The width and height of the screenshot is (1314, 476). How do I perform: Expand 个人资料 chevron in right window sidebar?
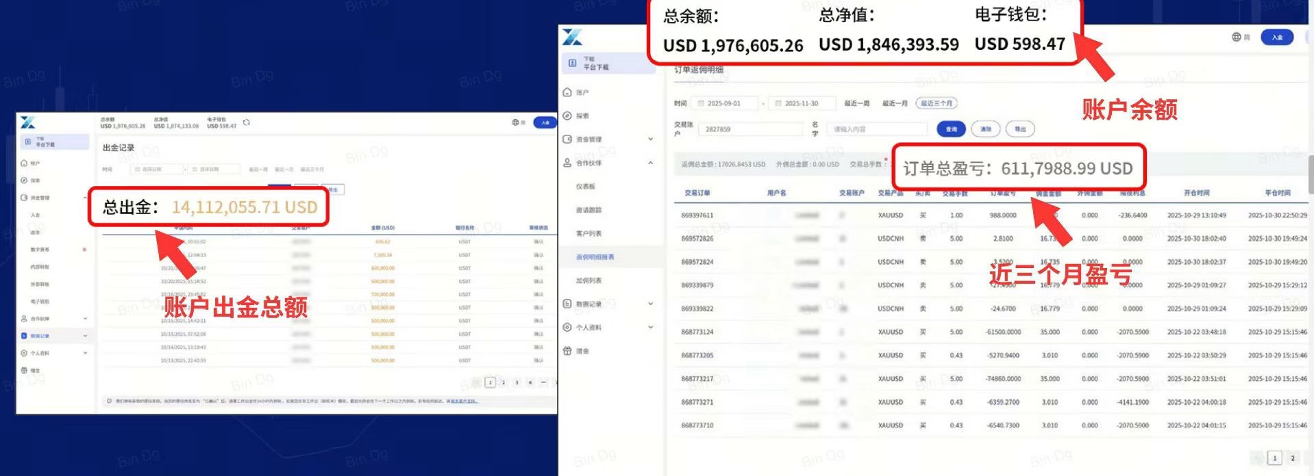650,328
